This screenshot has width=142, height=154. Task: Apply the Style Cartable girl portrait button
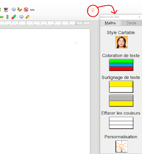(121, 42)
